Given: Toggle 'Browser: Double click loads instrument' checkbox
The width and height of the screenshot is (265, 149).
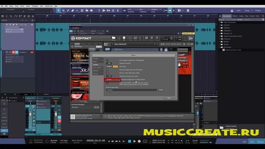Looking at the screenshot, I should point(107,70).
